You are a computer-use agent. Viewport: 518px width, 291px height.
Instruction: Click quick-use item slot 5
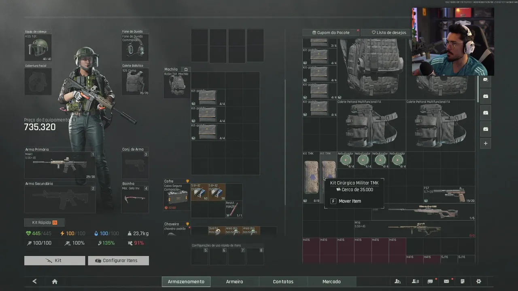pos(200,257)
